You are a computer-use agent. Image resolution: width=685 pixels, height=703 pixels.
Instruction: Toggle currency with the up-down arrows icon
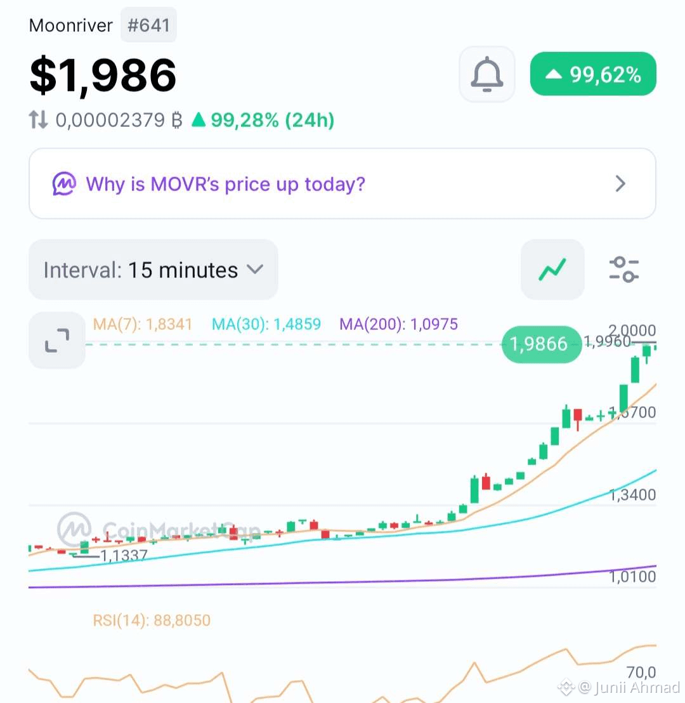pos(38,120)
